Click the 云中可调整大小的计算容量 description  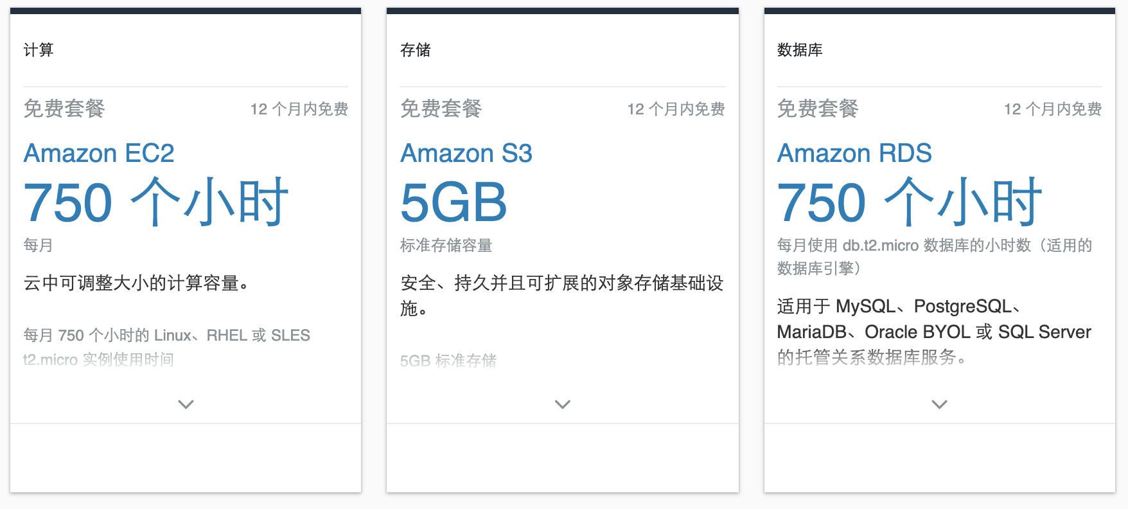click(136, 283)
